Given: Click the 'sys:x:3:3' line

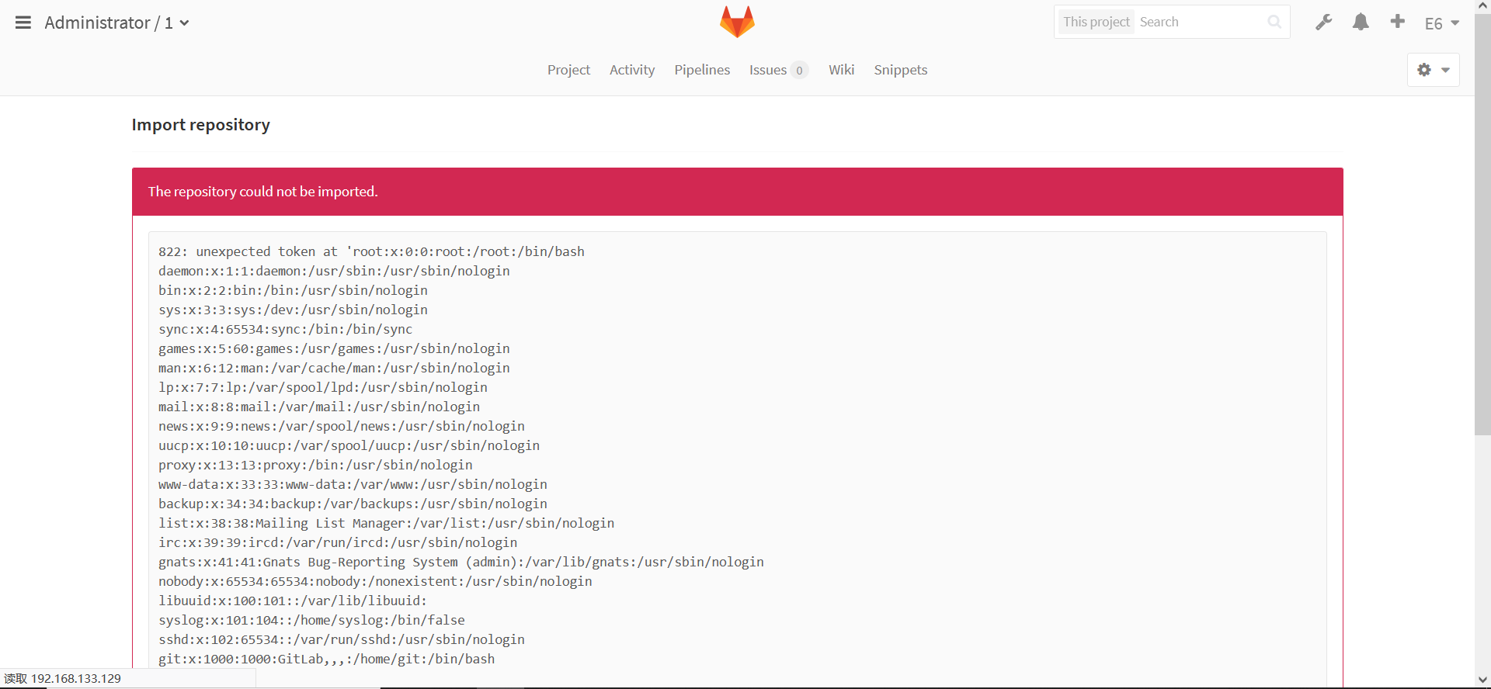Looking at the screenshot, I should tap(293, 310).
